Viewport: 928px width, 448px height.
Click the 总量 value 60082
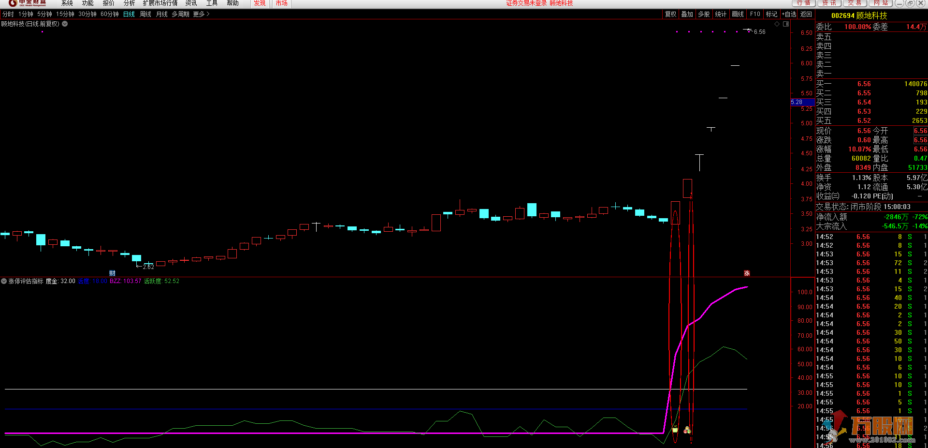[862, 159]
